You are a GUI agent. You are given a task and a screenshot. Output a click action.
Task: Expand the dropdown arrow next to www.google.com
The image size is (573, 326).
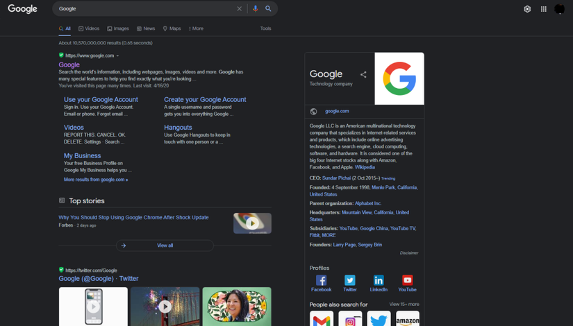[117, 56]
